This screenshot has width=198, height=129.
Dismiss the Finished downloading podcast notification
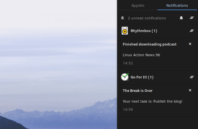pos(190,44)
